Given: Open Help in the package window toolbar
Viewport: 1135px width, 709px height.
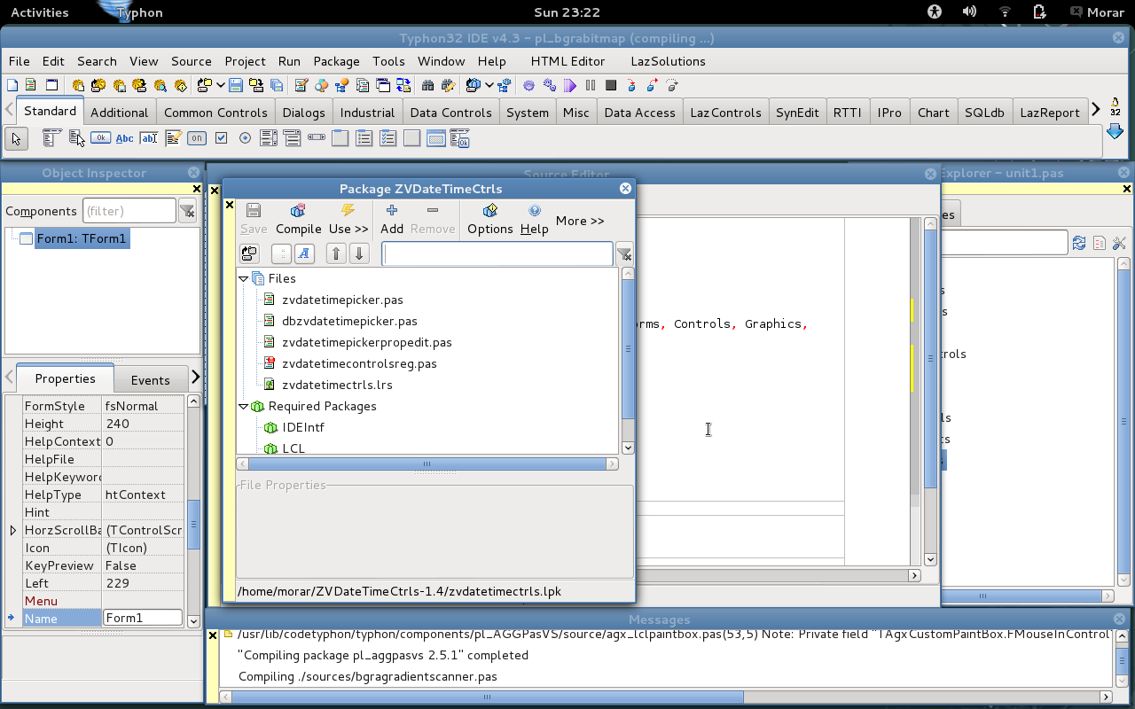Looking at the screenshot, I should [534, 219].
